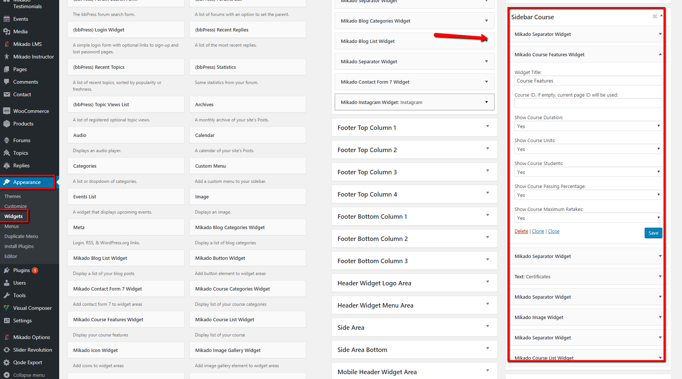
Task: Save the Course Features widget
Action: coord(653,233)
